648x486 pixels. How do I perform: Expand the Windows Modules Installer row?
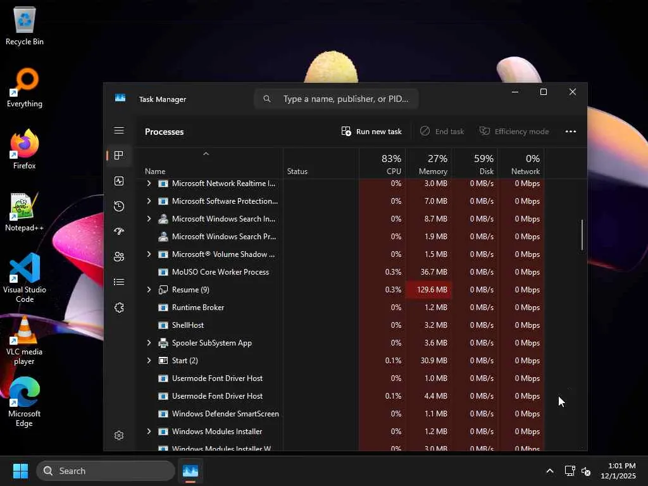[149, 432]
